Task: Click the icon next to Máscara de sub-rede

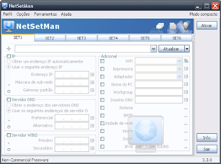Action: pyautogui.click(x=92, y=82)
